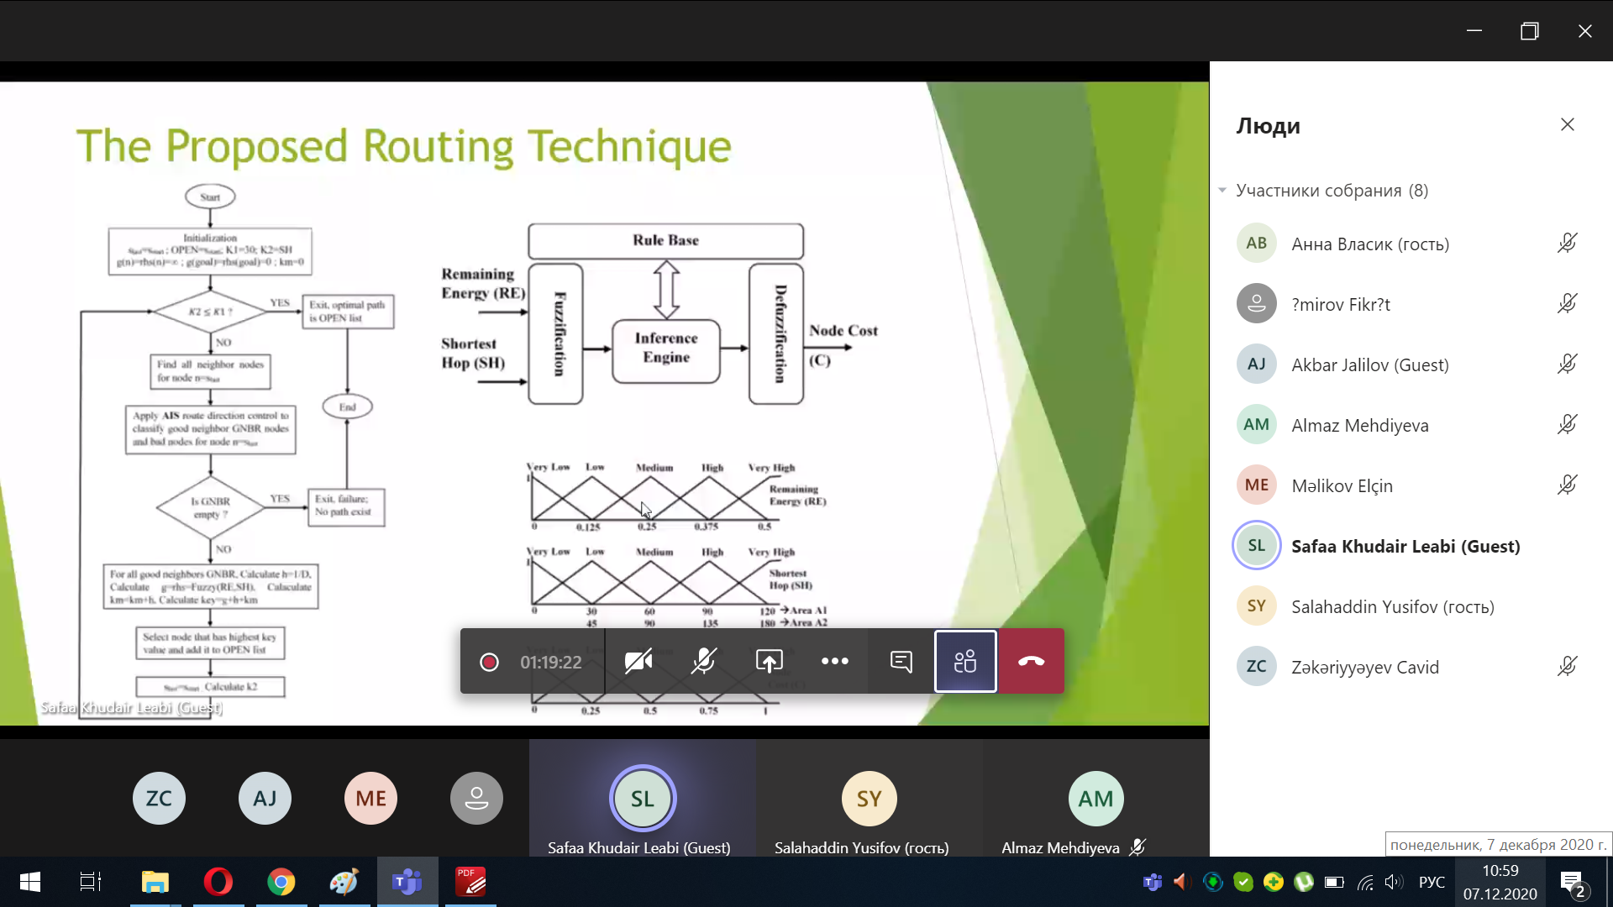Click the ZC avatar in the bottom strip

pos(159,799)
